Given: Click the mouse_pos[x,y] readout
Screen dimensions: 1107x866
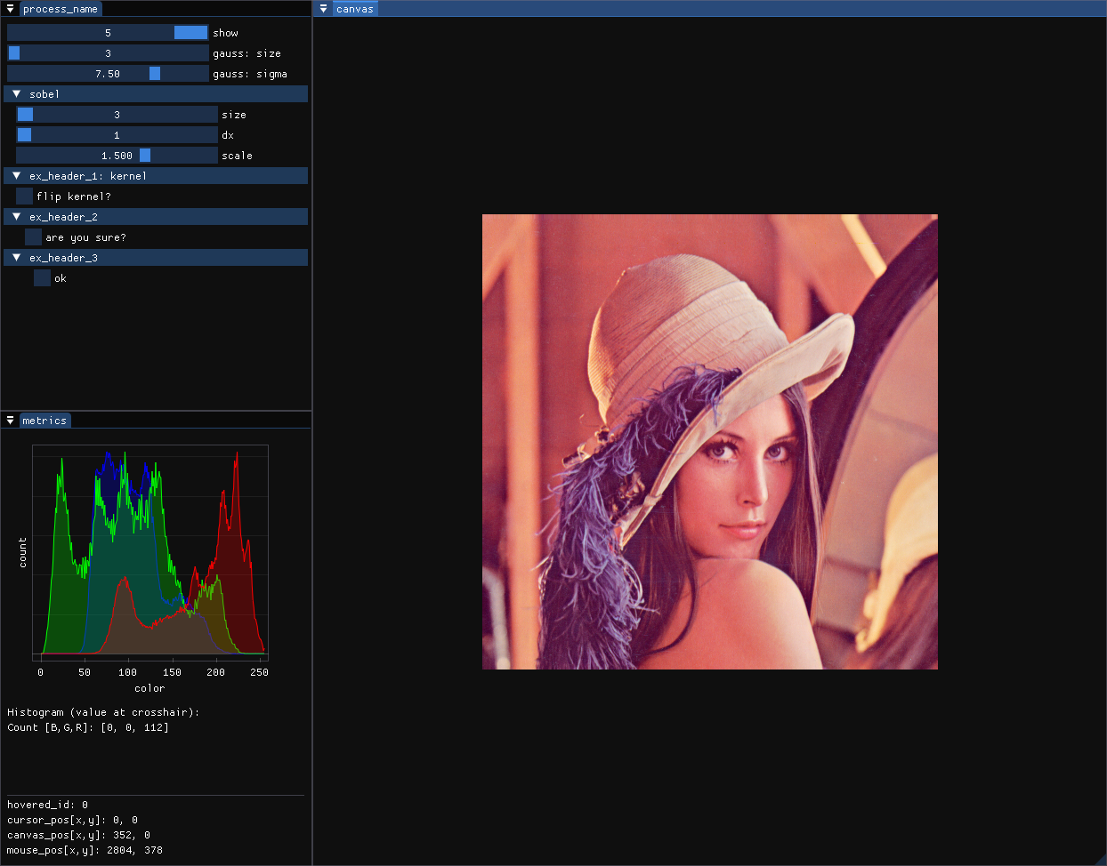Looking at the screenshot, I should coord(85,850).
